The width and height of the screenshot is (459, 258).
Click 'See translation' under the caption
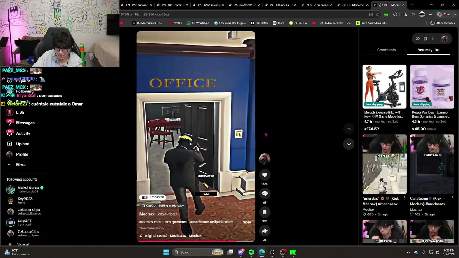point(151,228)
